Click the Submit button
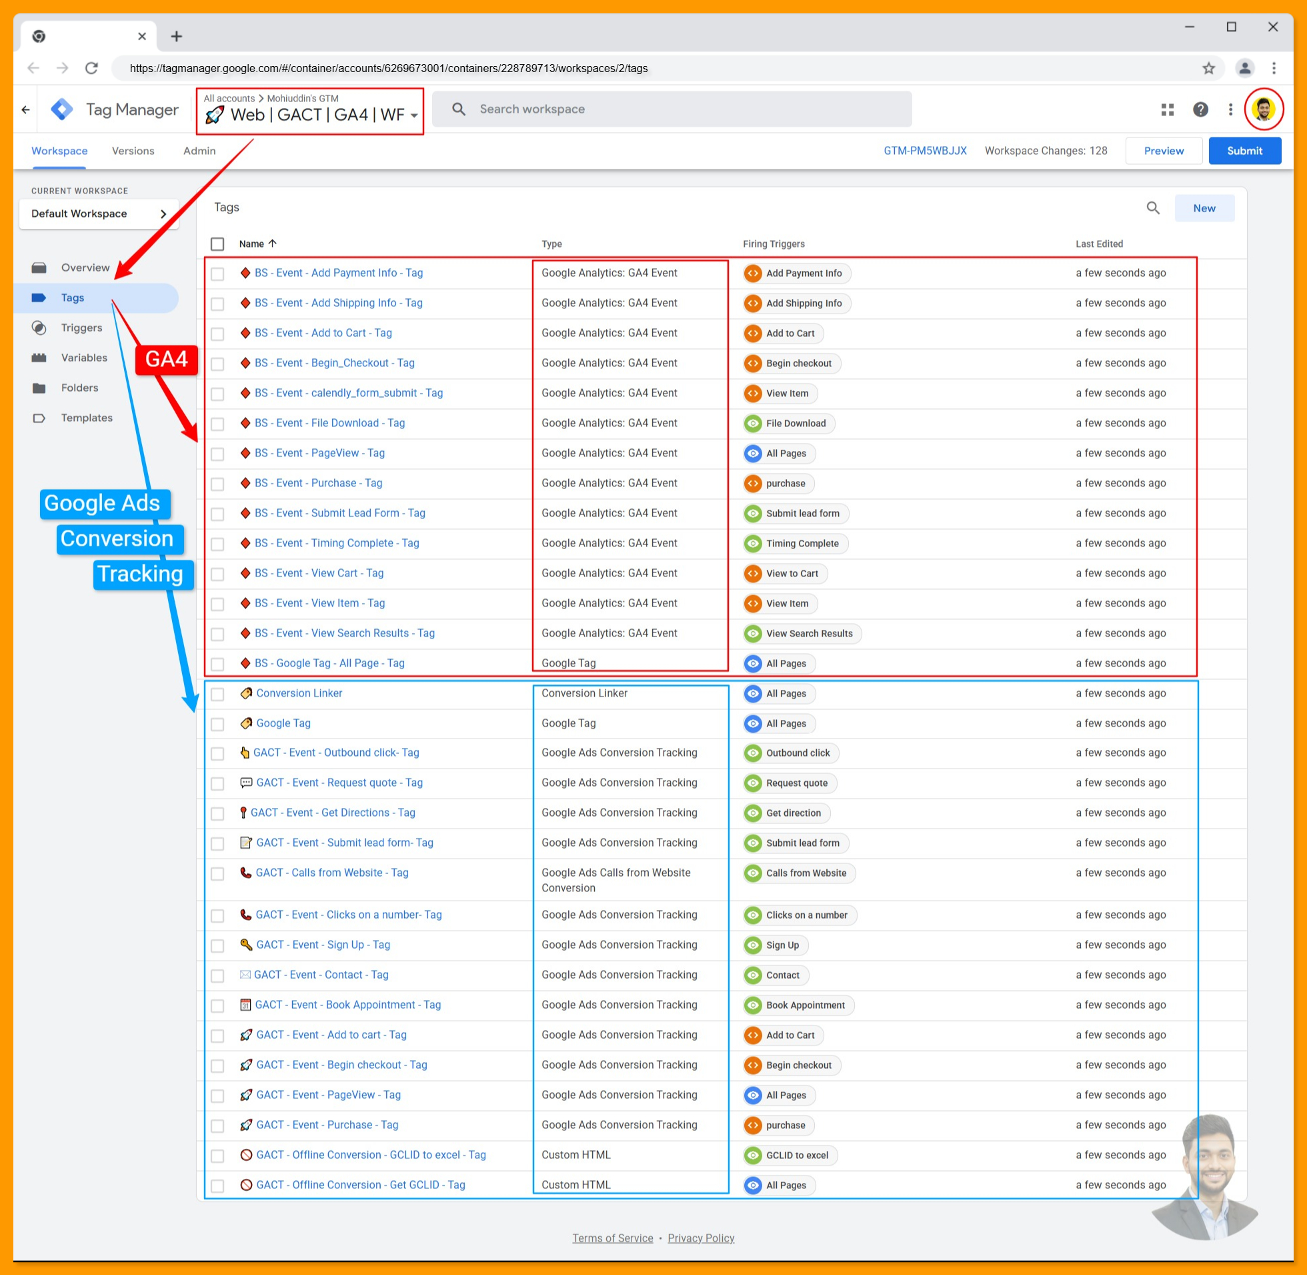 (1245, 151)
